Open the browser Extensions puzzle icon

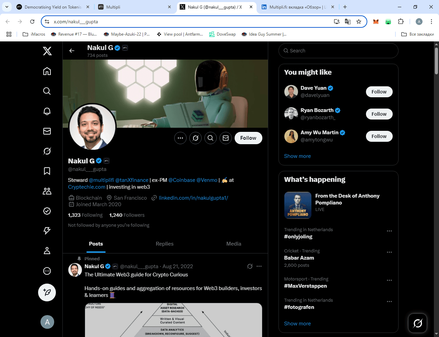tap(401, 22)
